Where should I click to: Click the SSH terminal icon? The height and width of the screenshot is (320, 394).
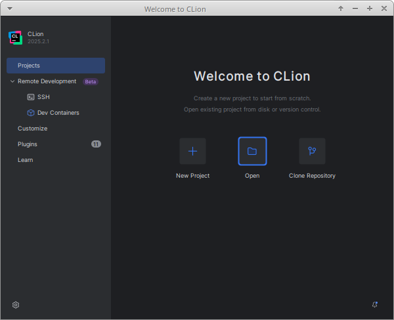(31, 97)
